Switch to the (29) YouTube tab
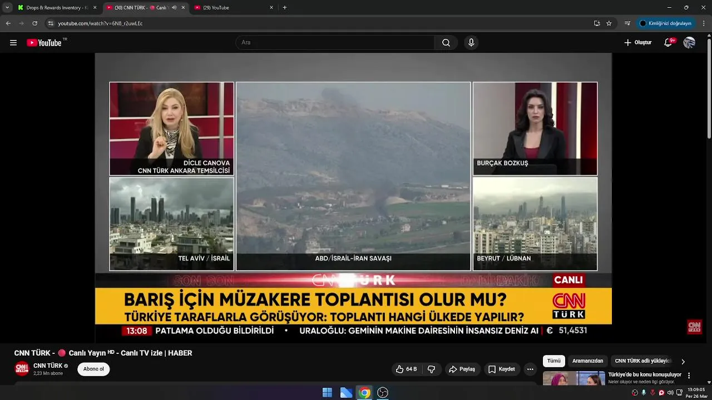Screen dimensions: 712x400 pos(234,8)
